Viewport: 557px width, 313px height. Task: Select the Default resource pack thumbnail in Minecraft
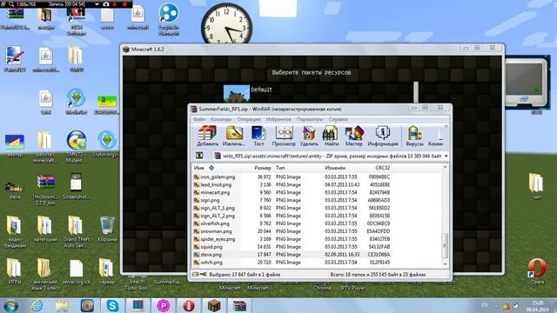pyautogui.click(x=236, y=93)
